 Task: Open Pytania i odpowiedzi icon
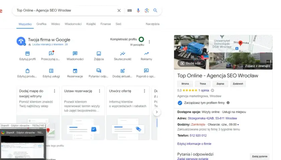99,71
